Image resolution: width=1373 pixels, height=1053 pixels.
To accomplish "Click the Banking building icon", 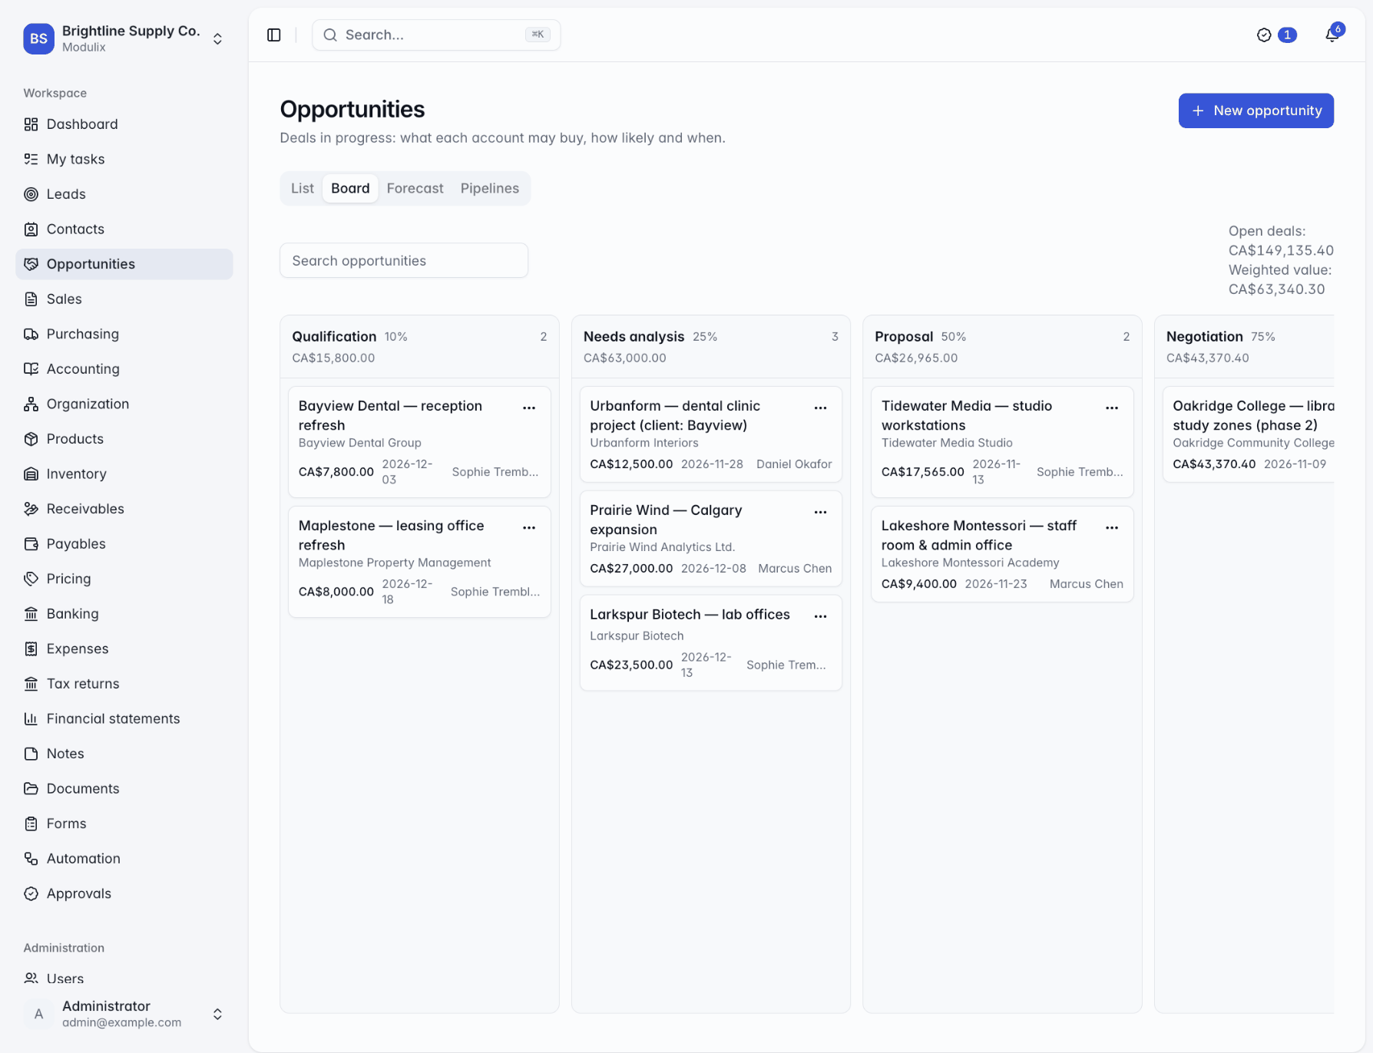I will coord(31,613).
